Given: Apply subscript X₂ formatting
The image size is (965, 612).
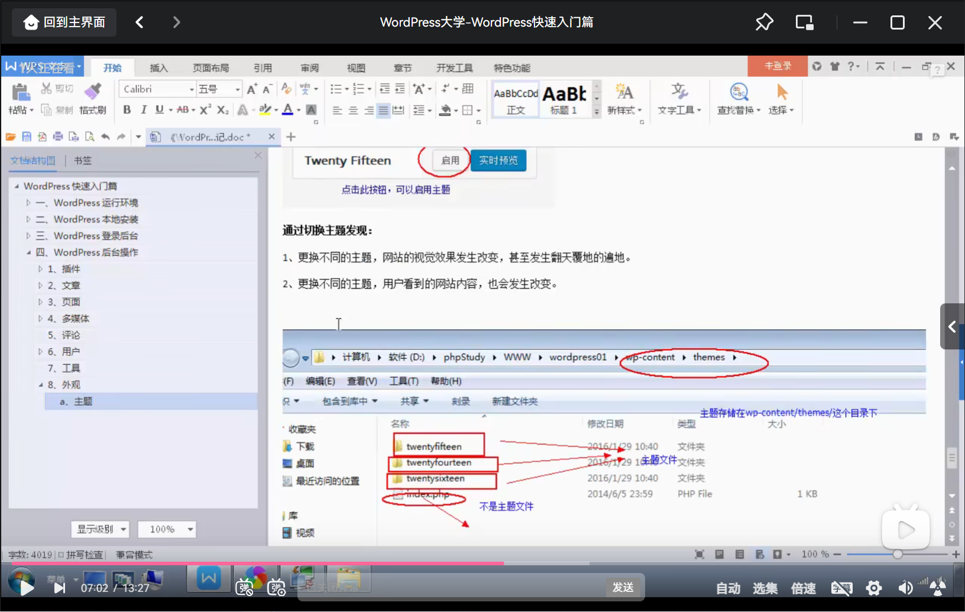Looking at the screenshot, I should point(222,110).
